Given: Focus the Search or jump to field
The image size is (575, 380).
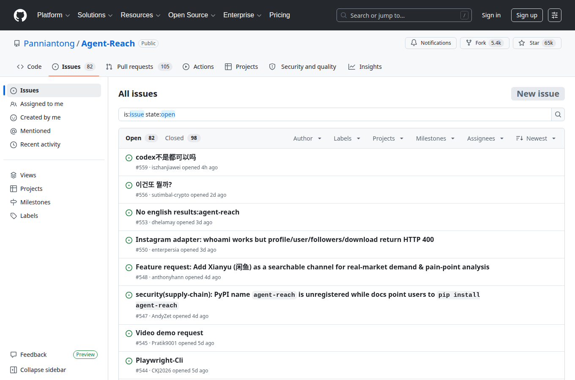Looking at the screenshot, I should (404, 15).
